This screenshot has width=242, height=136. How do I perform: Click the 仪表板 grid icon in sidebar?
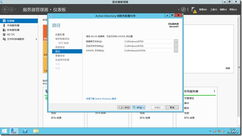pyautogui.click(x=4, y=21)
